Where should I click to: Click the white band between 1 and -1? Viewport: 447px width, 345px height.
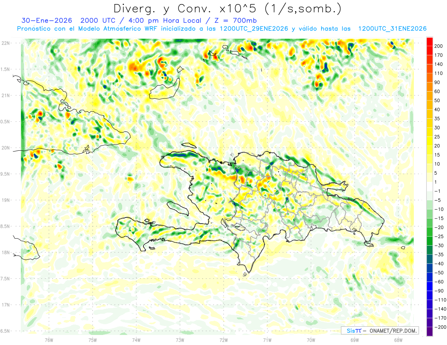tap(429, 186)
